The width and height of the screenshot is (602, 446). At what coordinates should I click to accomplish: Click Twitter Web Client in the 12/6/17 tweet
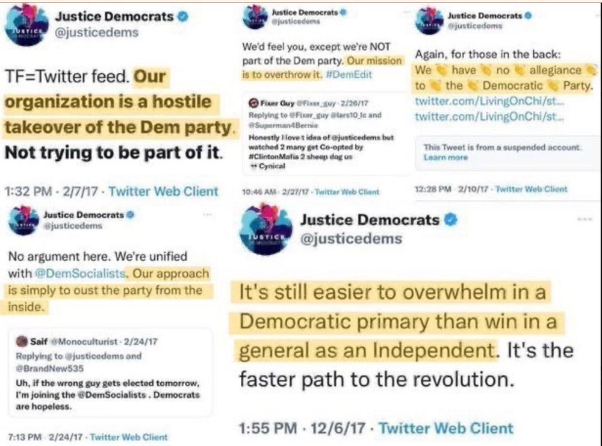click(446, 428)
